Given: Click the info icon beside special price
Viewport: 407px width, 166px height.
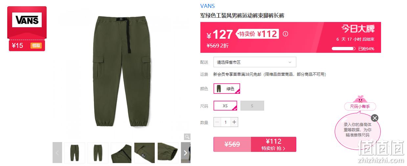Looking at the screenshot, I should click(285, 34).
